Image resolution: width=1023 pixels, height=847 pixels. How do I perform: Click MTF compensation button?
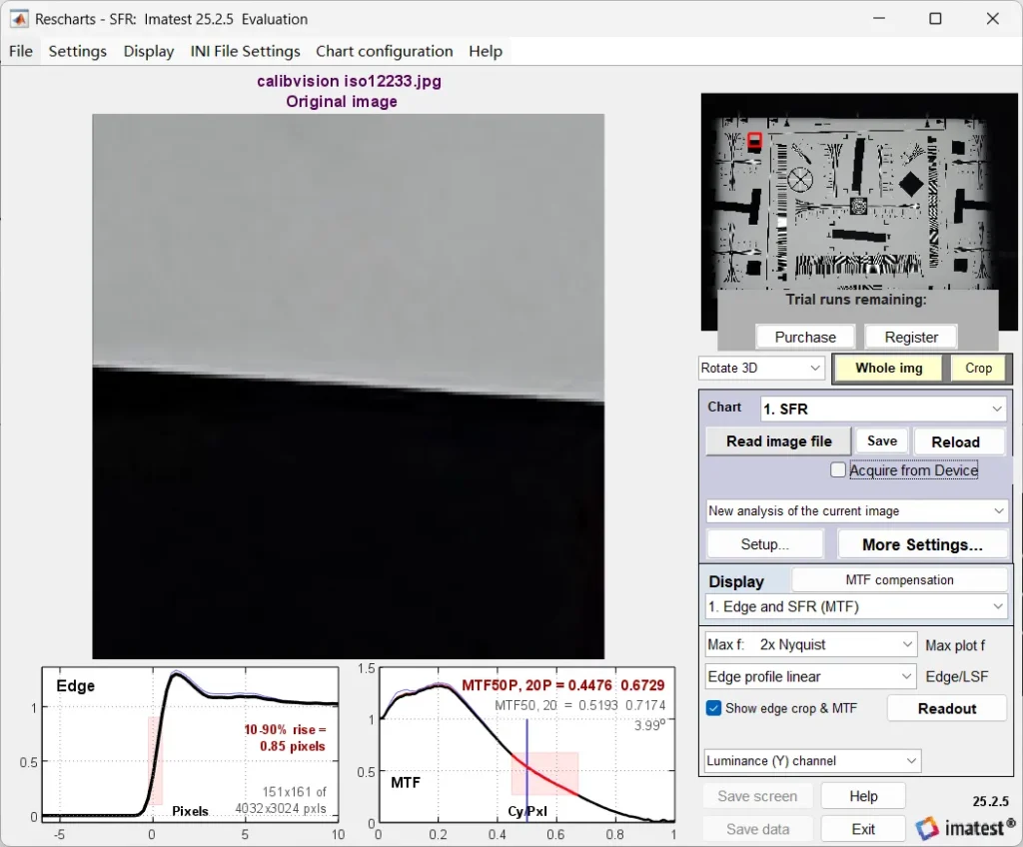(899, 579)
